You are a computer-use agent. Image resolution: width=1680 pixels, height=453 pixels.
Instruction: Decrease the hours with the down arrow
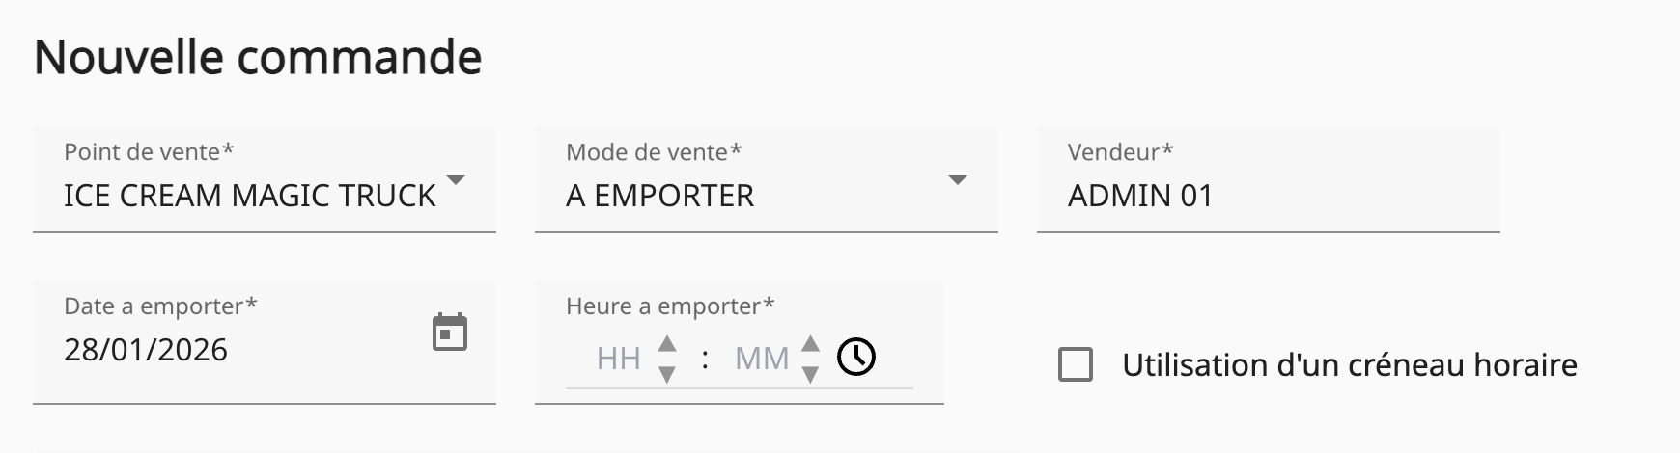click(x=666, y=374)
